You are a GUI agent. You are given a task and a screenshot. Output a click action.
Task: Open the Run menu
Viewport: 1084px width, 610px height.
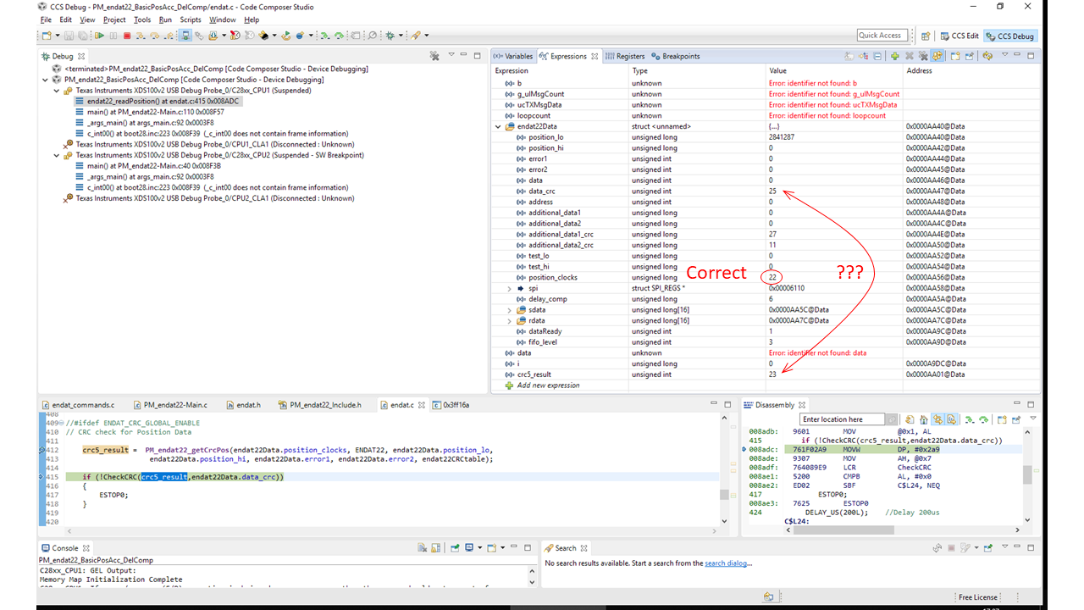coord(165,19)
